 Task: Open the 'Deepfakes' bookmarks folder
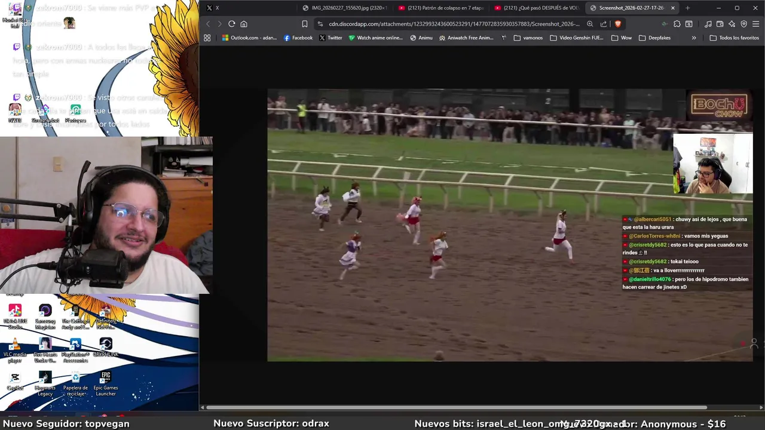(654, 38)
